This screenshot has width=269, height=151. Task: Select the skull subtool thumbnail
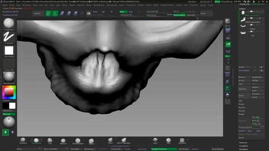pyautogui.click(x=243, y=13)
